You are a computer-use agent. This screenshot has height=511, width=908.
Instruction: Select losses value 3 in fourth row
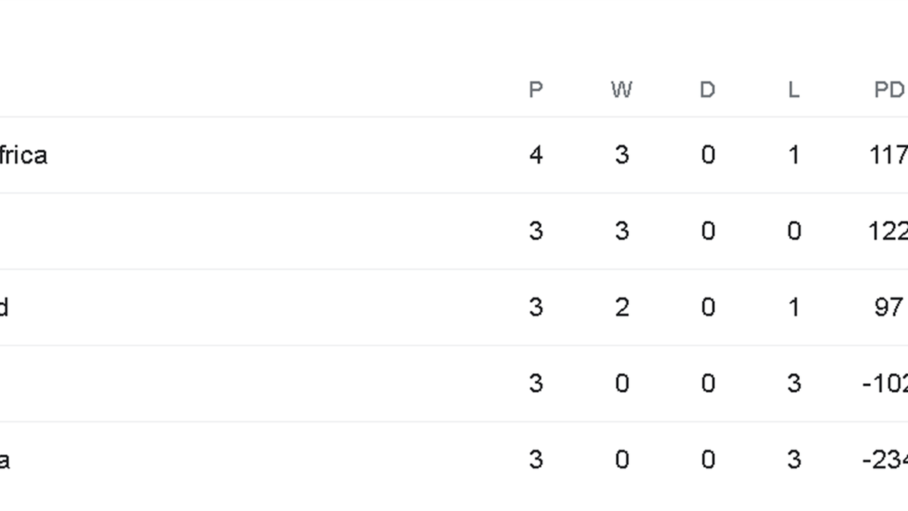coord(793,384)
